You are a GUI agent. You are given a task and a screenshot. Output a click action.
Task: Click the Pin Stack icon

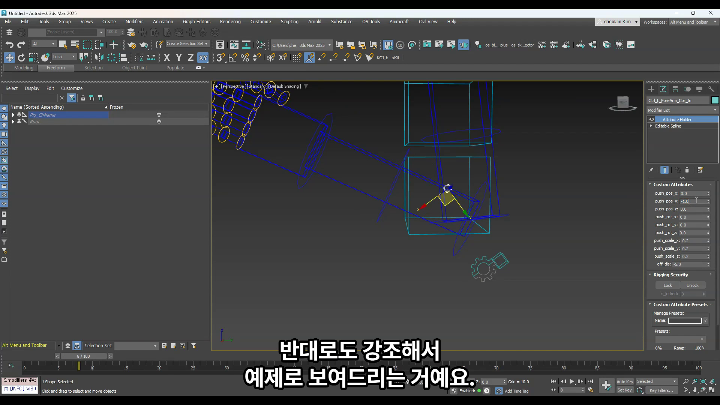coord(651,170)
